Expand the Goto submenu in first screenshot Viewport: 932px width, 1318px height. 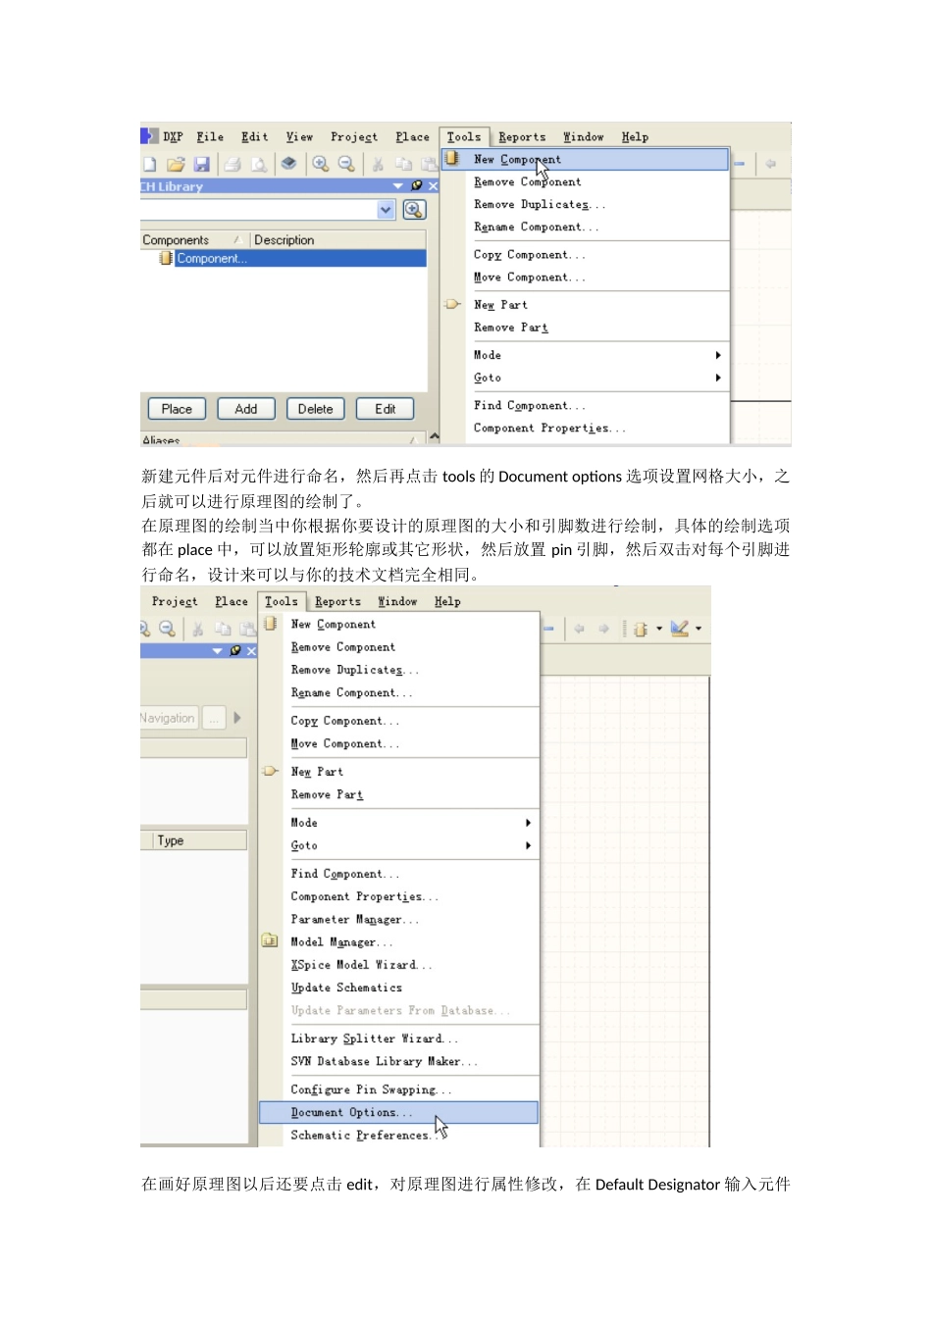click(718, 378)
